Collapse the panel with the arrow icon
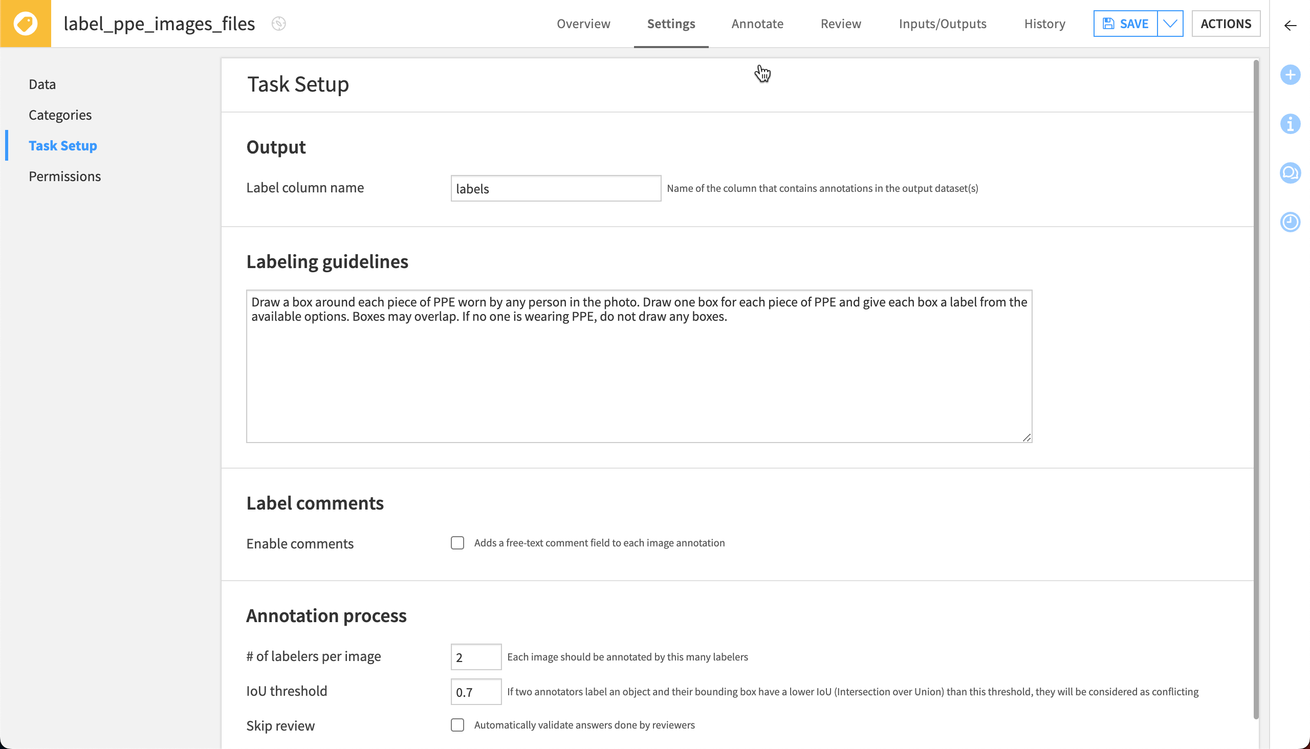1310x749 pixels. [x=1291, y=26]
